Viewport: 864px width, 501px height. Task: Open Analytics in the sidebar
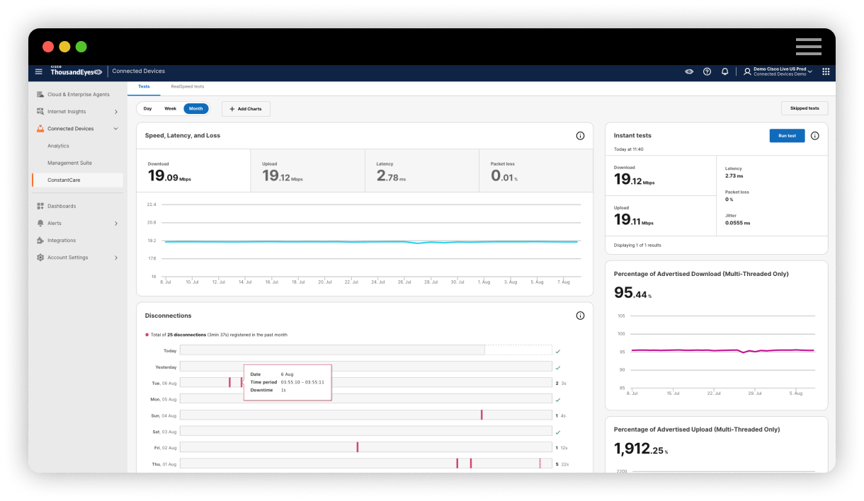pyautogui.click(x=58, y=146)
